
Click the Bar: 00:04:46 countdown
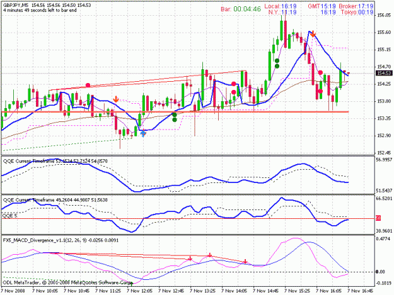pos(241,9)
